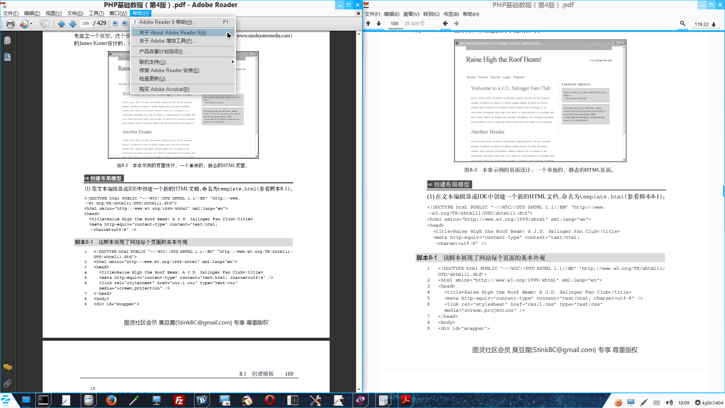
Task: Click the collaborate people icon in Adobe Reader
Action: [24, 24]
